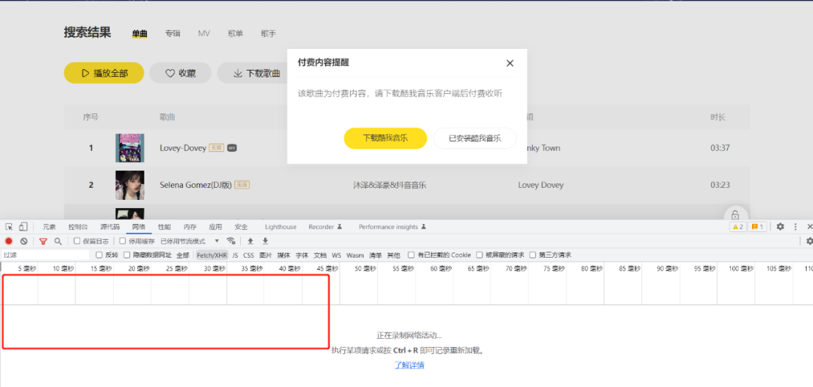
Task: Select the CSS request type filter
Action: tap(249, 255)
